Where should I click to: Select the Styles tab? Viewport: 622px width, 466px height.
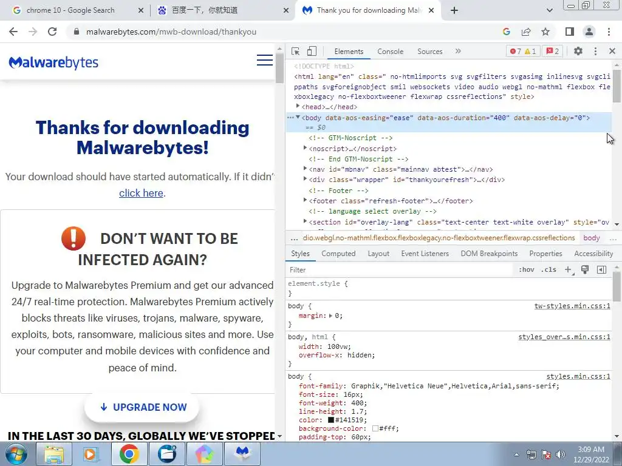[x=300, y=254]
